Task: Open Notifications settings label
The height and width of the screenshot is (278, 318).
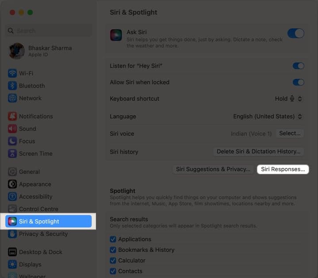Action: click(36, 116)
